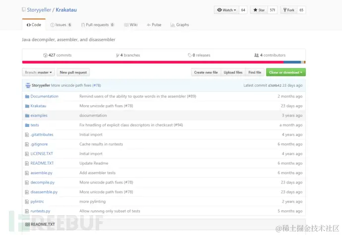Image resolution: width=342 pixels, height=235 pixels.
Task: Open commit 'Update Readme'
Action: 94,163
